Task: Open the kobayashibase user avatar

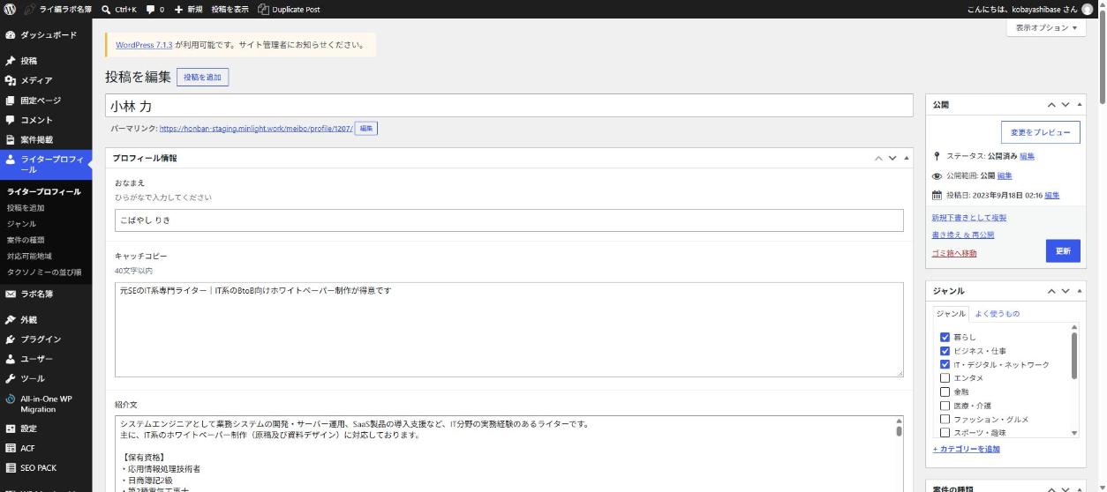Action: (1087, 9)
